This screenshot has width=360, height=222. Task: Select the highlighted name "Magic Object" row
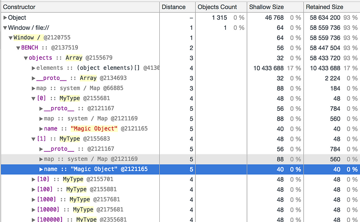pos(95,169)
